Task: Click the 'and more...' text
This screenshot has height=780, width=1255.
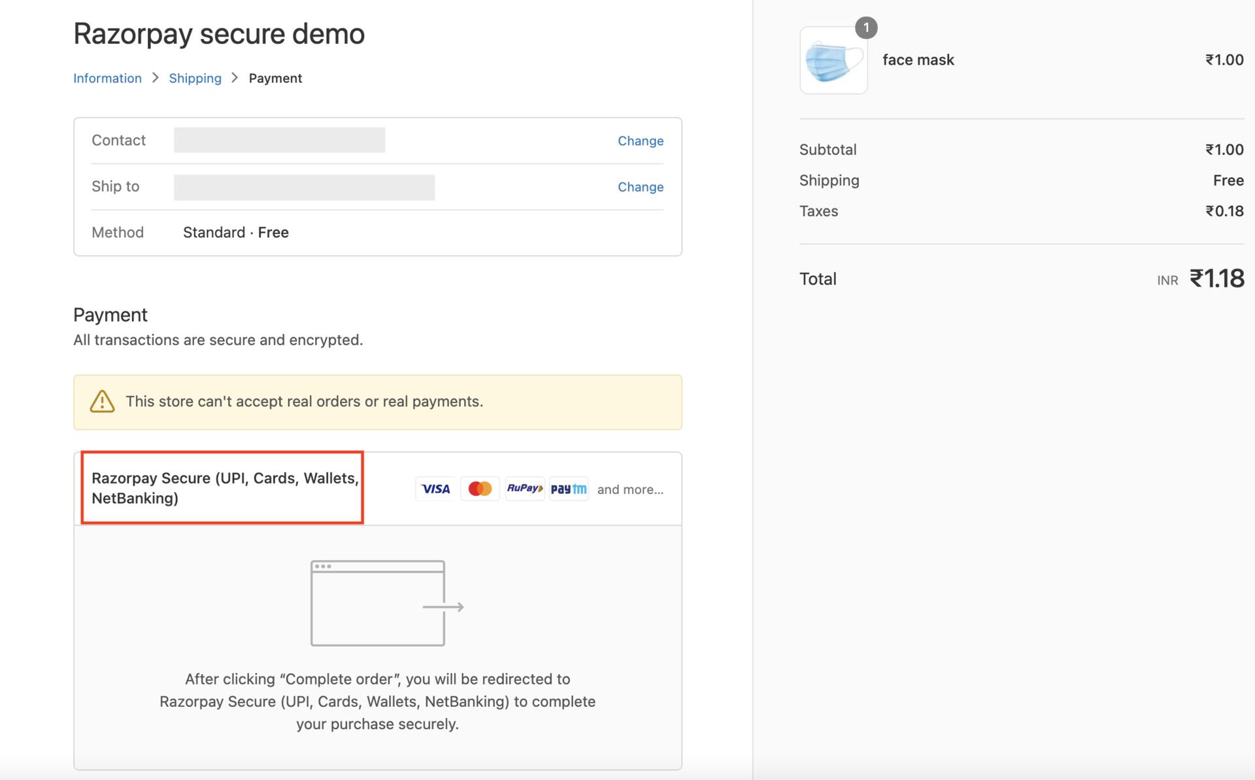Action: [x=630, y=489]
